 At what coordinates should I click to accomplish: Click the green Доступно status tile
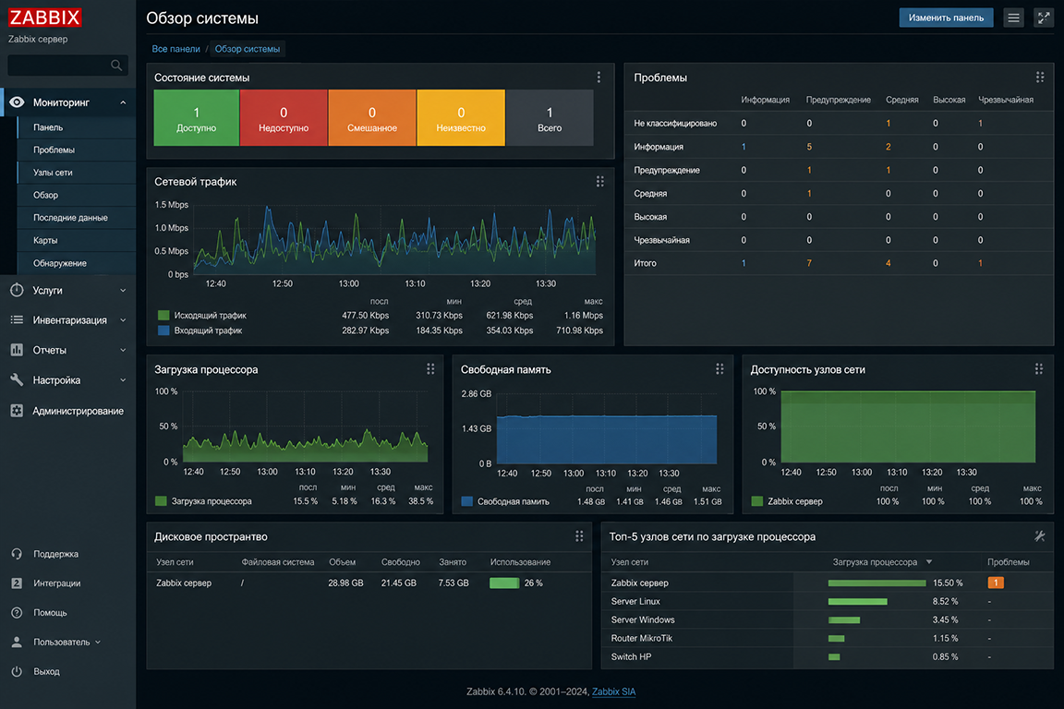pos(196,117)
